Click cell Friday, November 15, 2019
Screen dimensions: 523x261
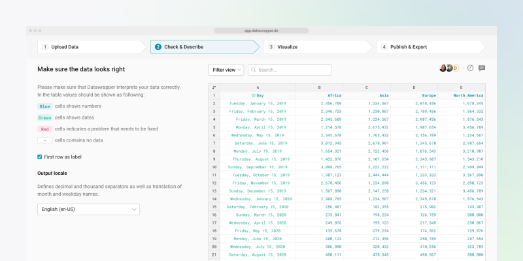(x=258, y=183)
